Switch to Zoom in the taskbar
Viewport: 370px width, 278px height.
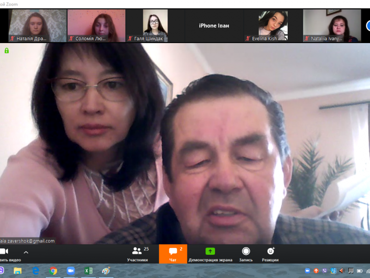point(71,271)
